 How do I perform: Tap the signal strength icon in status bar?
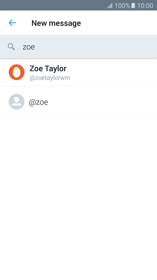tap(110, 6)
